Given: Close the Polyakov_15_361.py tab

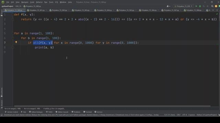Looking at the screenshot, I should (x=46, y=10).
